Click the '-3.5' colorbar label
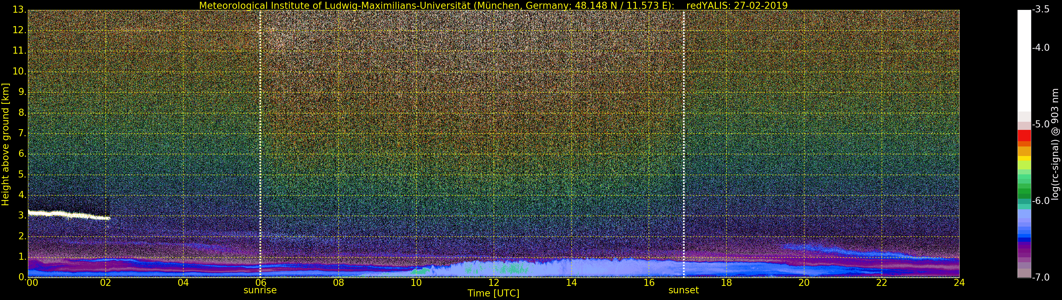The width and height of the screenshot is (1062, 300). pos(1041,10)
